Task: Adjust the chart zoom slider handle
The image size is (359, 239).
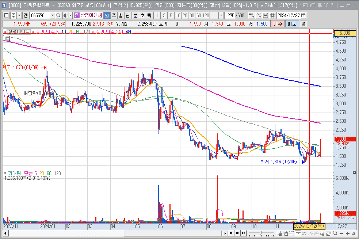Action: [x=261, y=233]
